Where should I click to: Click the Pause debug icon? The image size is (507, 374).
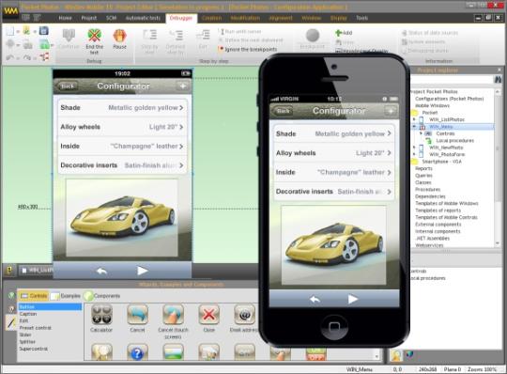click(119, 36)
